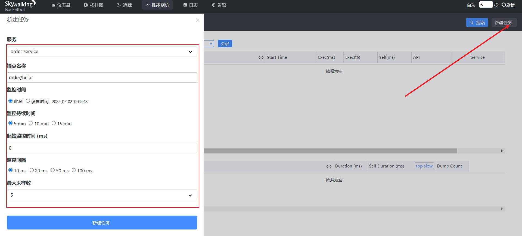Choose 5 min monitor duration
This screenshot has height=236, width=522.
point(11,123)
